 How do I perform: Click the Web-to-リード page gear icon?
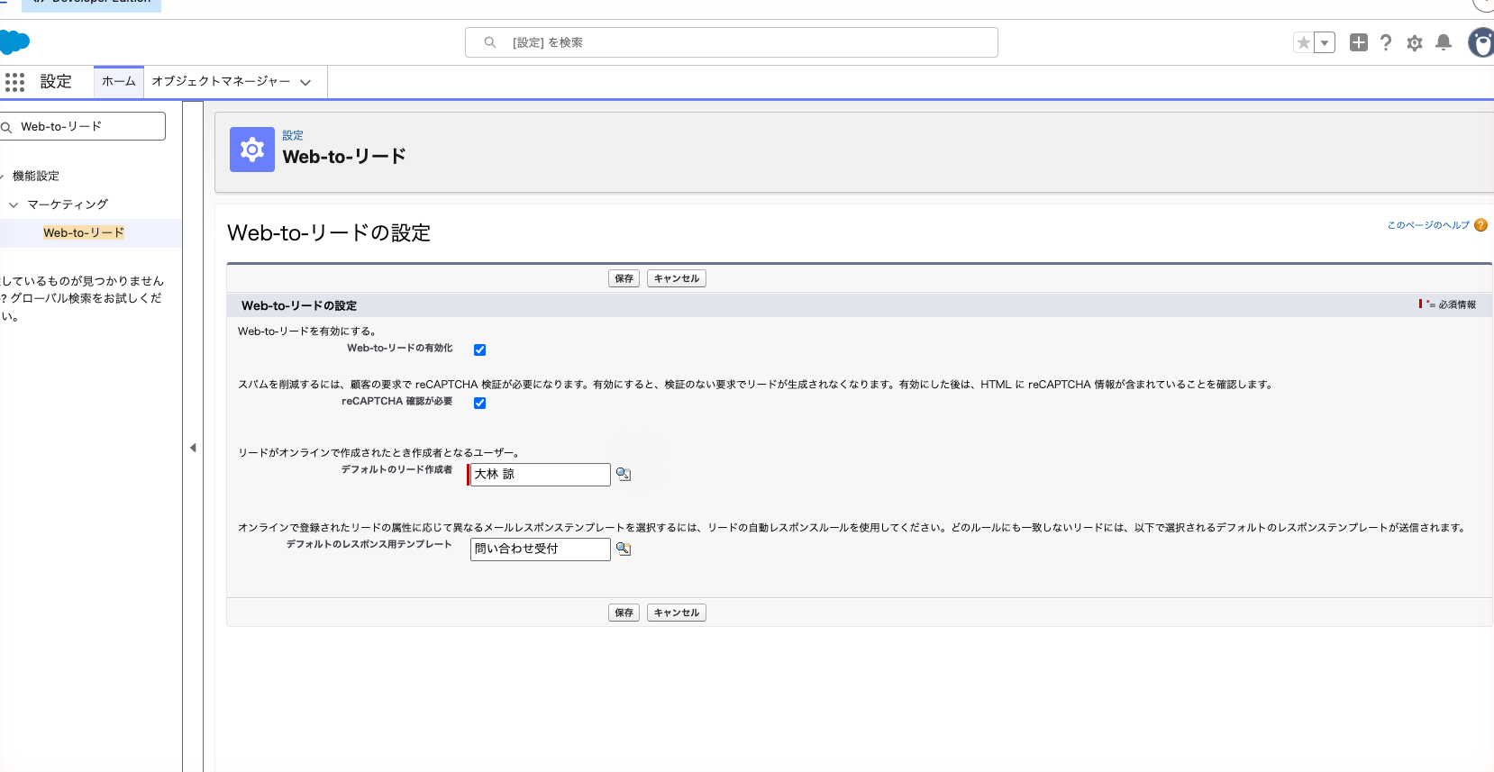252,150
